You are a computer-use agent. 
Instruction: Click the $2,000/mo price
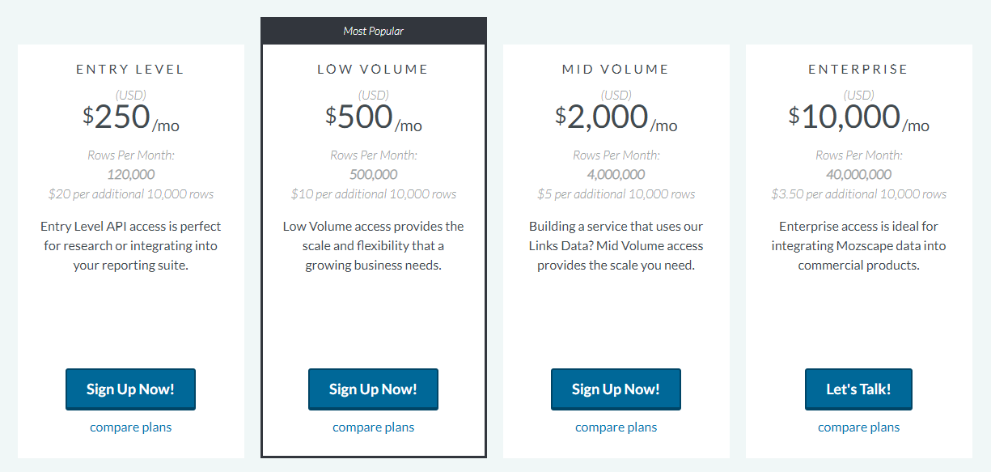(616, 118)
